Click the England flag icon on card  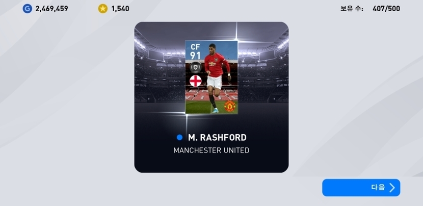click(196, 81)
